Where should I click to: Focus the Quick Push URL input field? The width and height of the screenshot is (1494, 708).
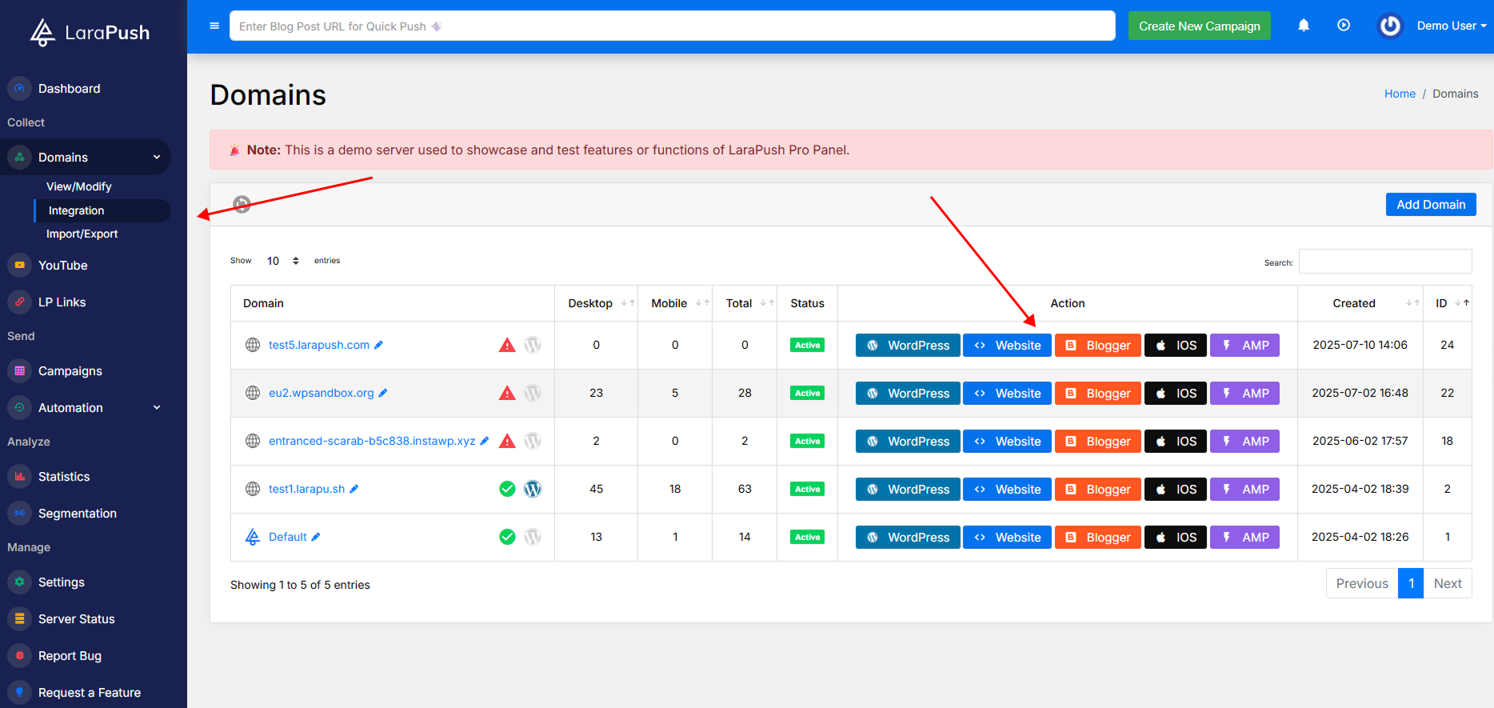pyautogui.click(x=673, y=26)
